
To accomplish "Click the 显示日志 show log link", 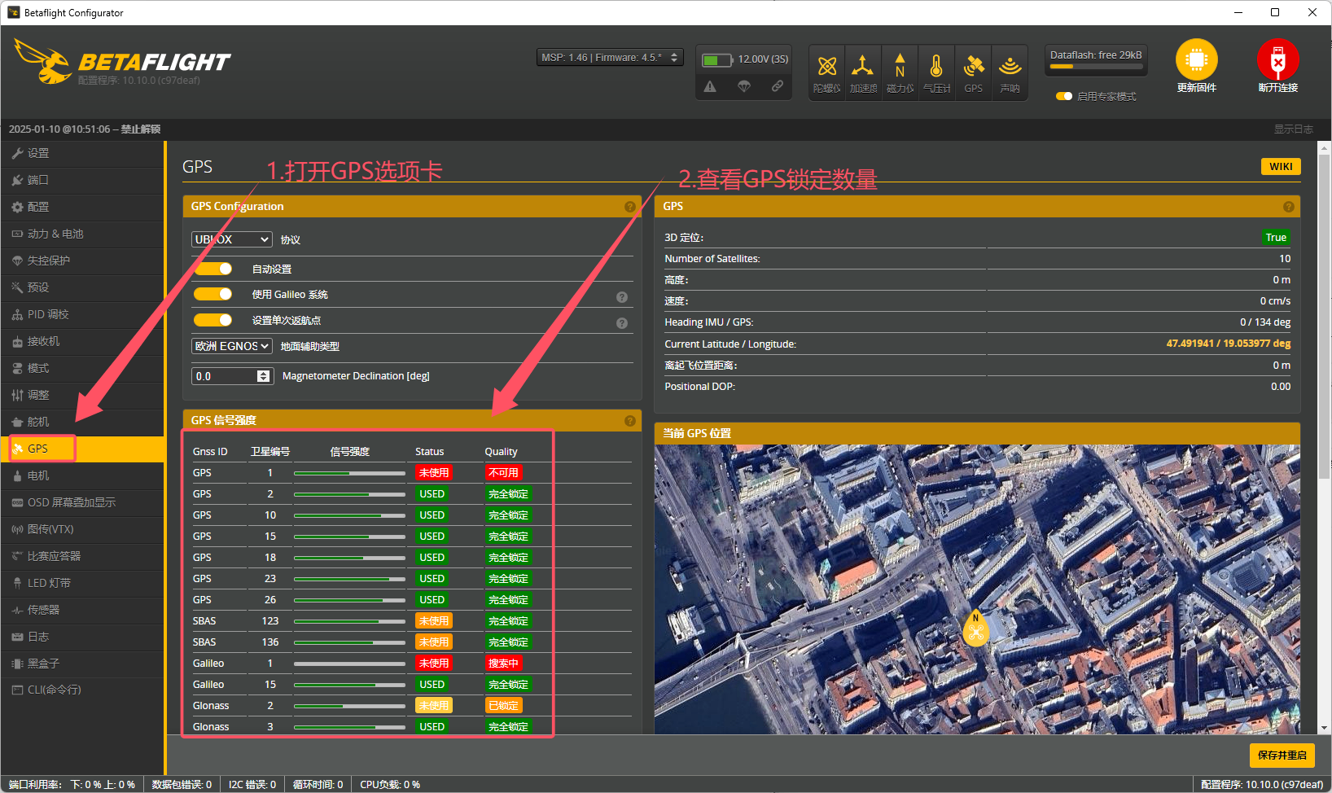I will 1294,129.
